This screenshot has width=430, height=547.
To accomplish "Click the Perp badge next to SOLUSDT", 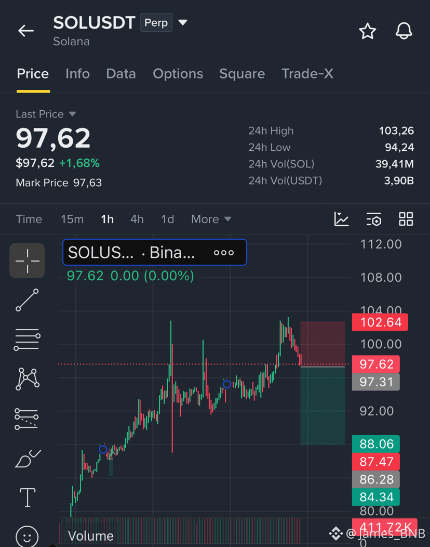I will coord(156,22).
